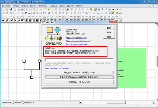Click the registration key input field
Image resolution: width=158 pixels, height=108 pixels.
(x=79, y=60)
